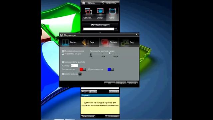Enable the Анимировать щелчок checkbox
This screenshot has width=213, height=120.
pos(63,62)
